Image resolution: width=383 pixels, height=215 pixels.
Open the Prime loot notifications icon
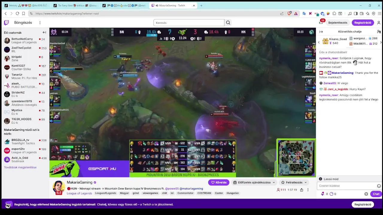pos(321,23)
